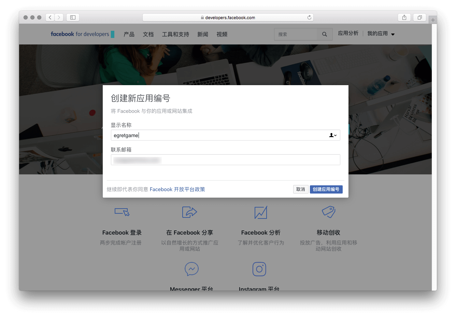Open the 工具和支持 menu
The height and width of the screenshot is (318, 456).
pos(175,34)
